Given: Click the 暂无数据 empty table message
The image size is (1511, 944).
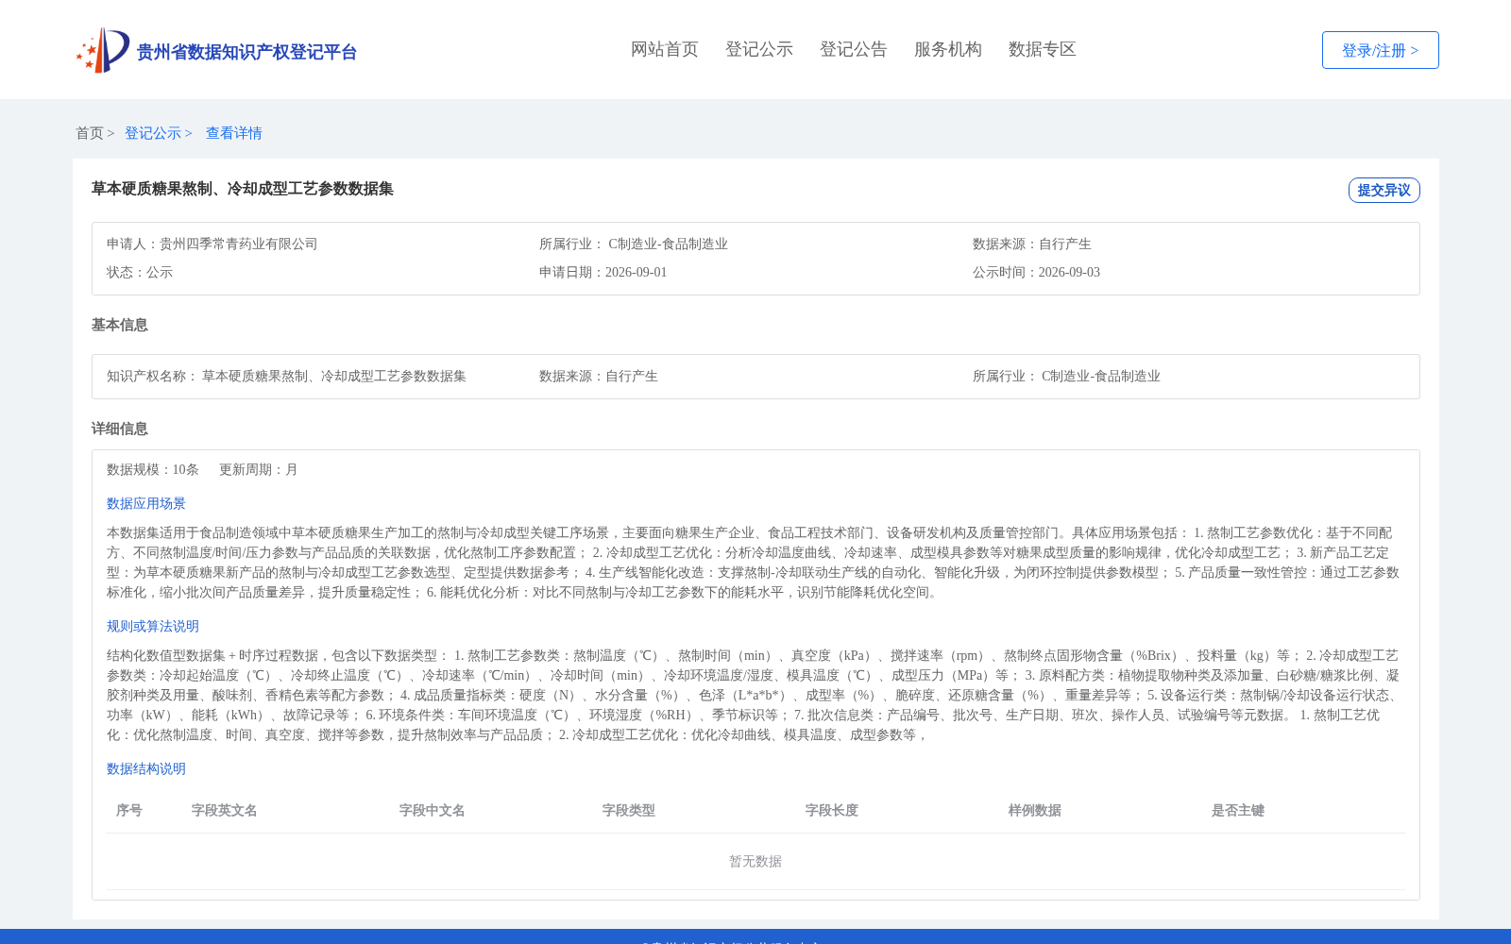Looking at the screenshot, I should click(x=755, y=861).
